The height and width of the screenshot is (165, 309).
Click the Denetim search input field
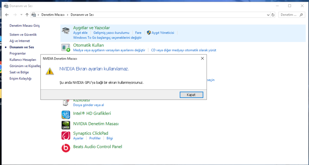coord(289,15)
